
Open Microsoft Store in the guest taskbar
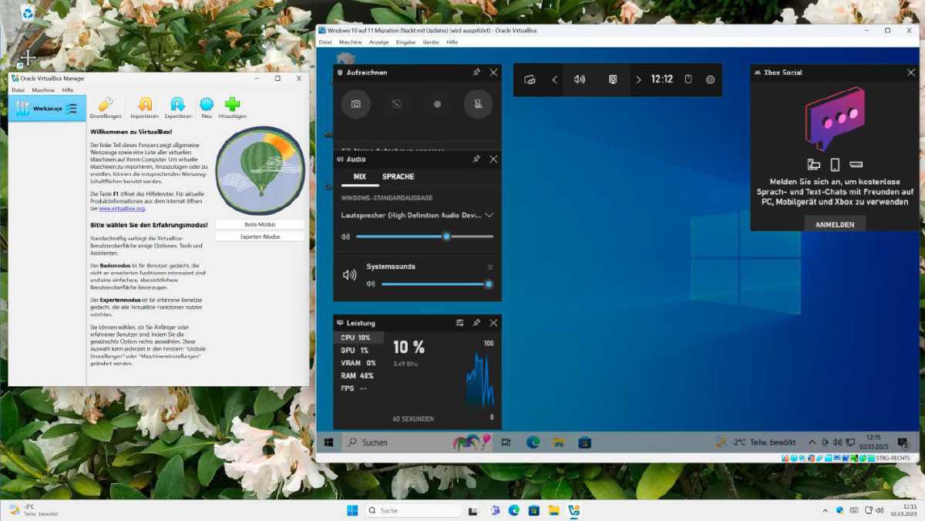pos(585,442)
